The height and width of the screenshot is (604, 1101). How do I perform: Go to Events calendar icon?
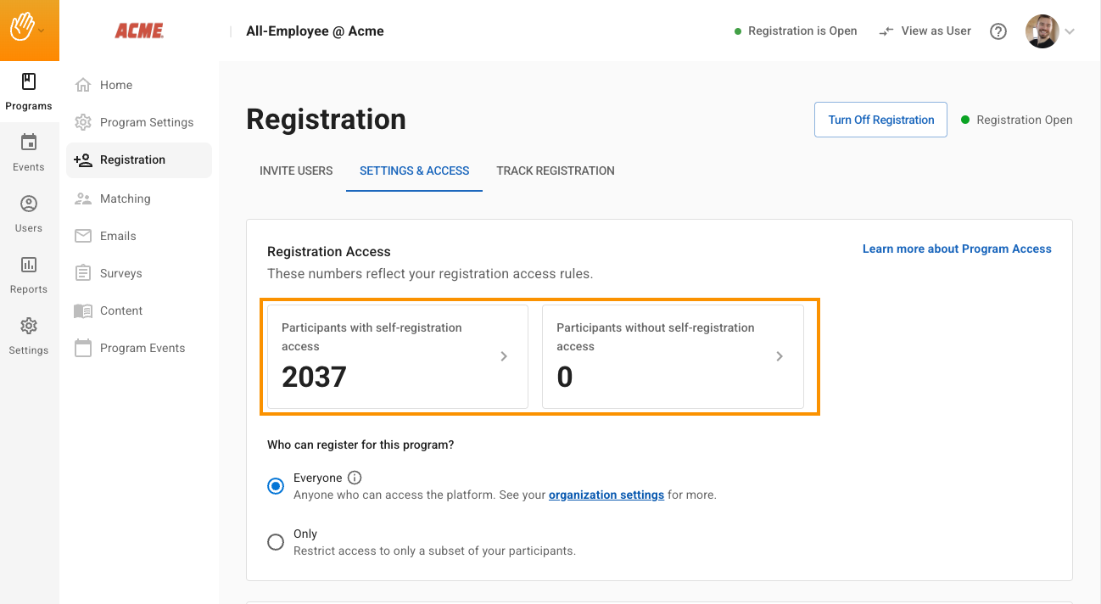click(x=29, y=143)
